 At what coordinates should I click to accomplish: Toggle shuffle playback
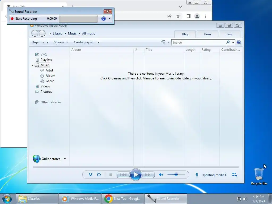coord(91,175)
